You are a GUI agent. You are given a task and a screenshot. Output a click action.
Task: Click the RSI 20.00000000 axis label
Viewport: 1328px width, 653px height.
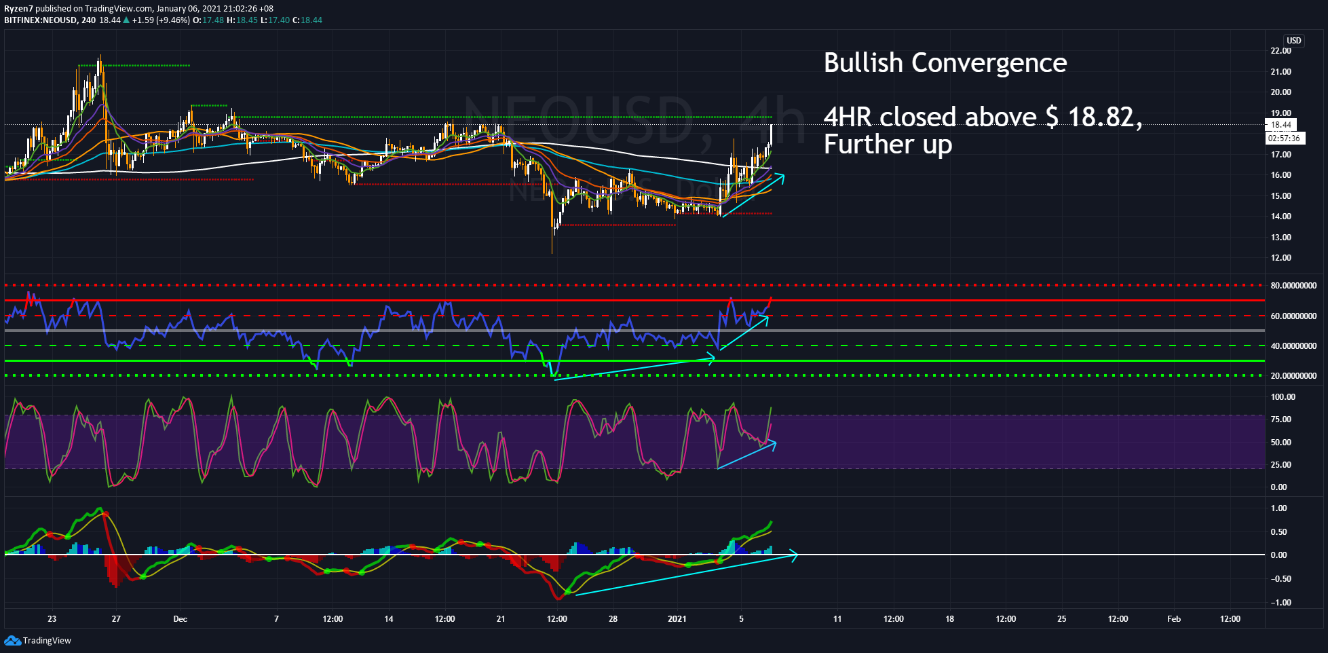[1293, 376]
